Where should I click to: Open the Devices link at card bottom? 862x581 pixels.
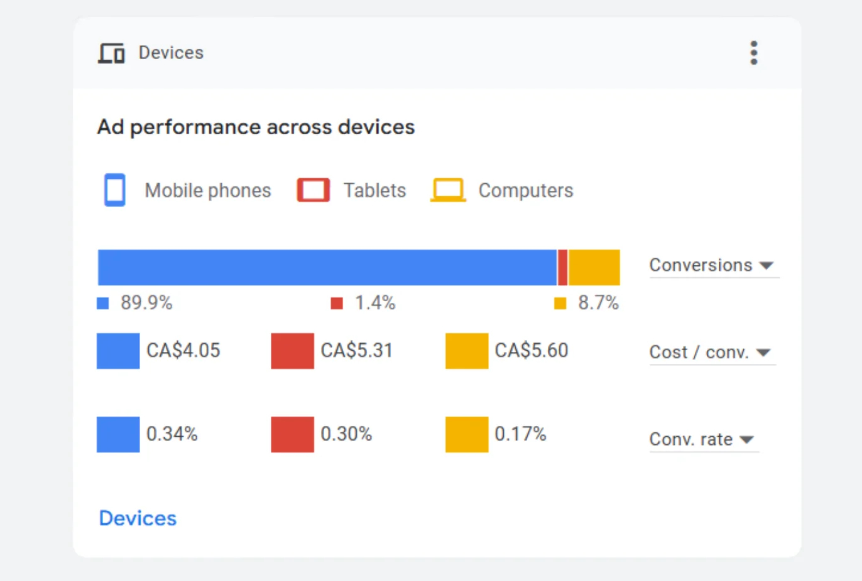click(x=138, y=518)
